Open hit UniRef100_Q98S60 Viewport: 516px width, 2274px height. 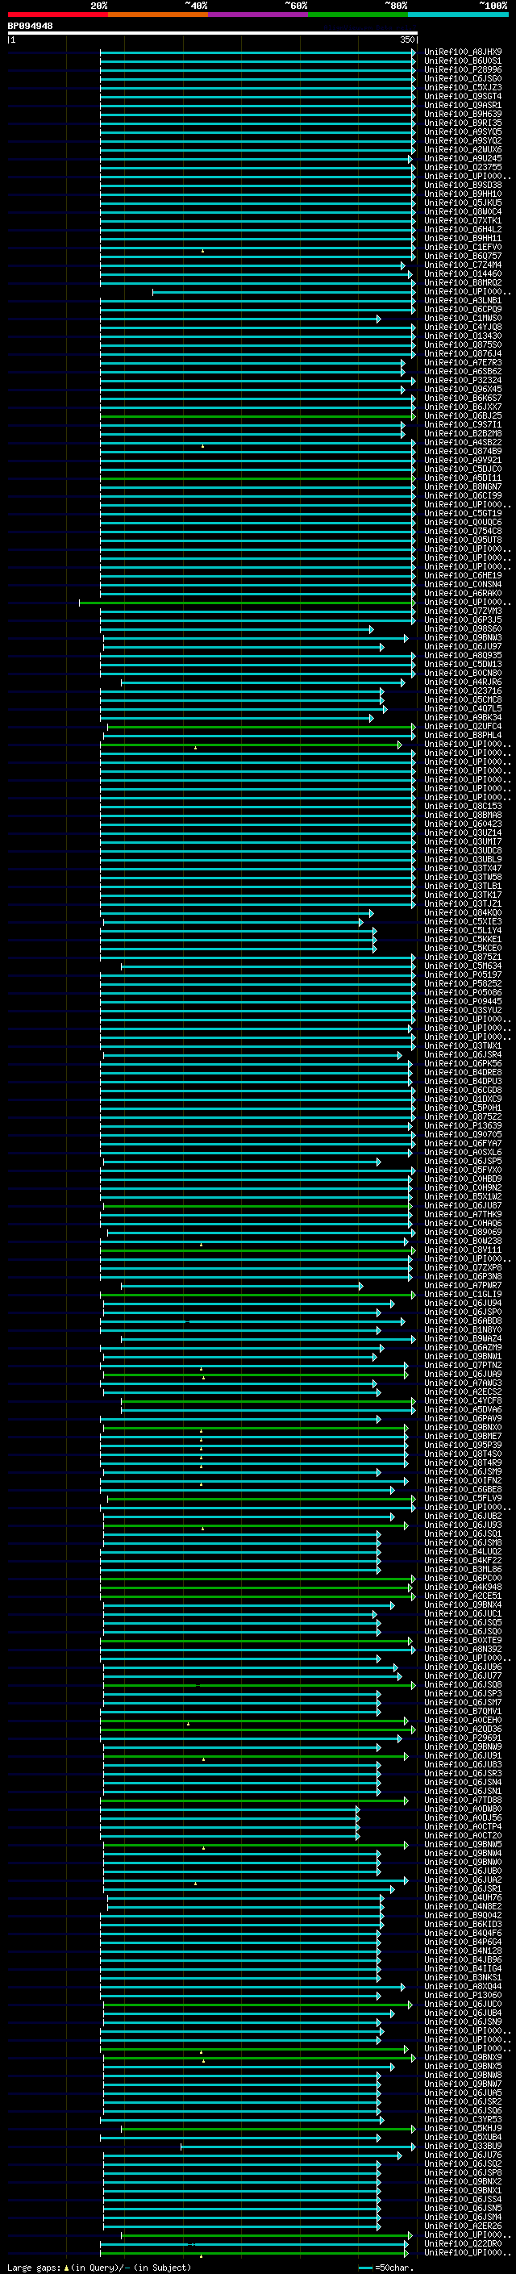coord(463,628)
